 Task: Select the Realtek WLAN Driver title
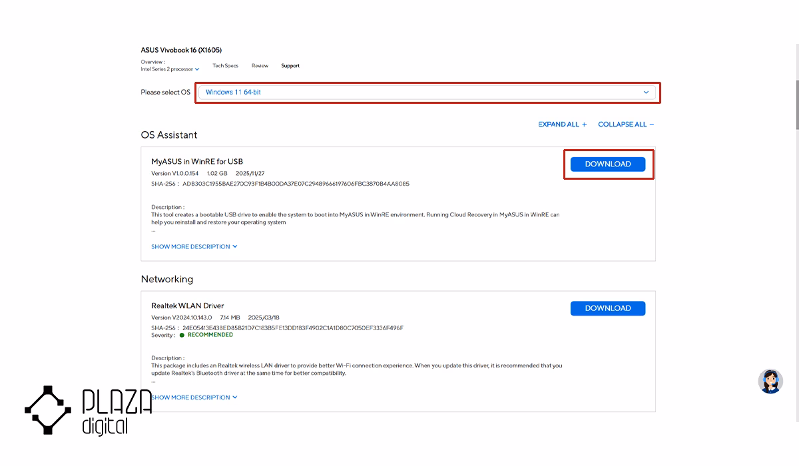(188, 306)
